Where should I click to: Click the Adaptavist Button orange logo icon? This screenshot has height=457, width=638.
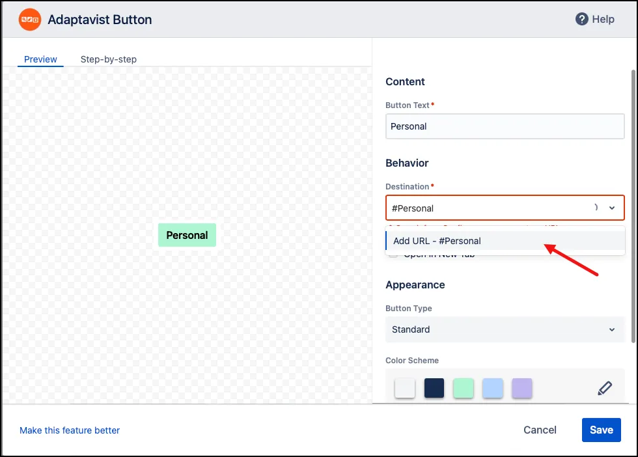30,20
